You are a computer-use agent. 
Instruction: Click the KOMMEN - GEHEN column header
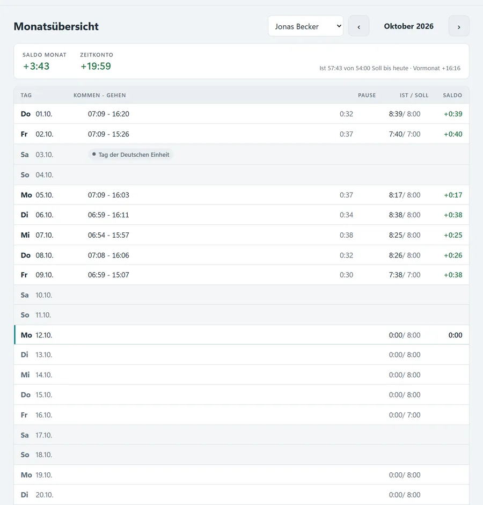(99, 96)
